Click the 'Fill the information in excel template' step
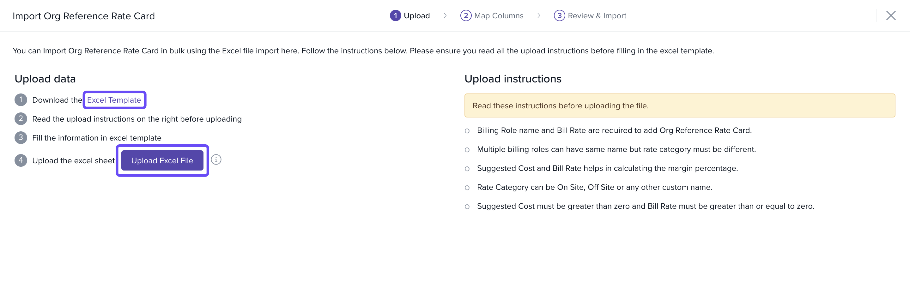The image size is (910, 300). [x=96, y=138]
